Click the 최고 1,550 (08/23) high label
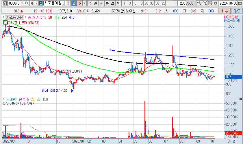Screen dimensions: 243x144 click(x=25, y=23)
